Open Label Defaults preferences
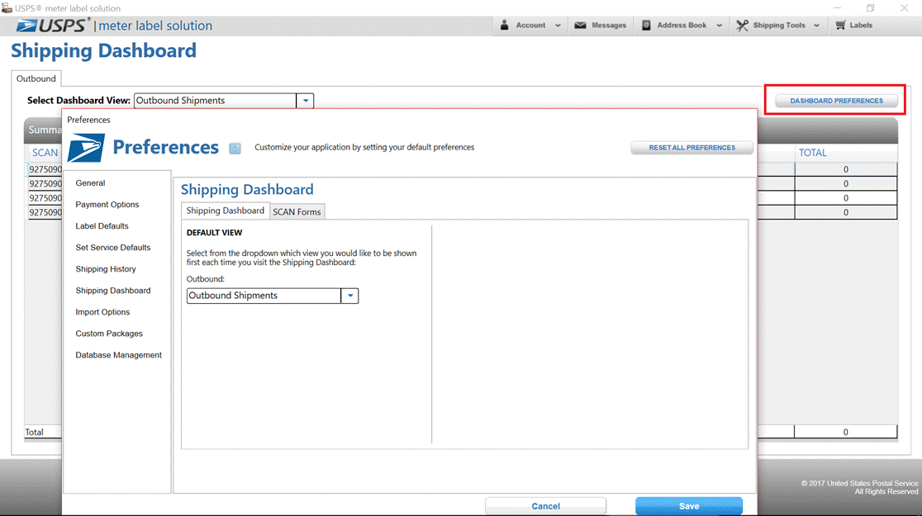Screen dimensions: 922x516 [102, 226]
